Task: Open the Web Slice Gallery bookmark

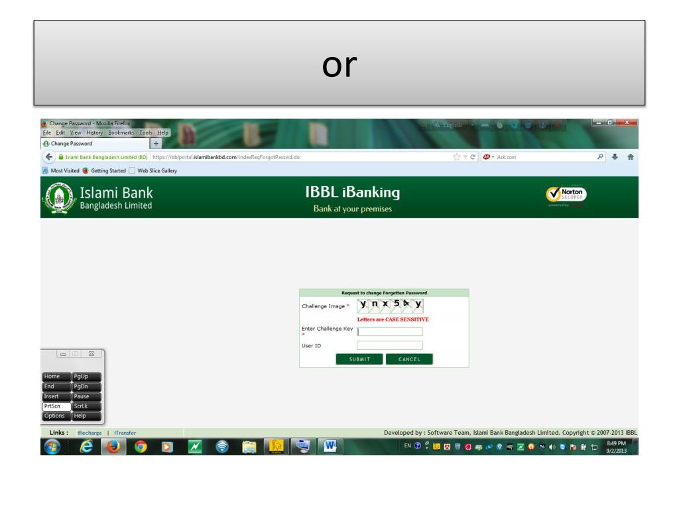Action: [x=153, y=170]
